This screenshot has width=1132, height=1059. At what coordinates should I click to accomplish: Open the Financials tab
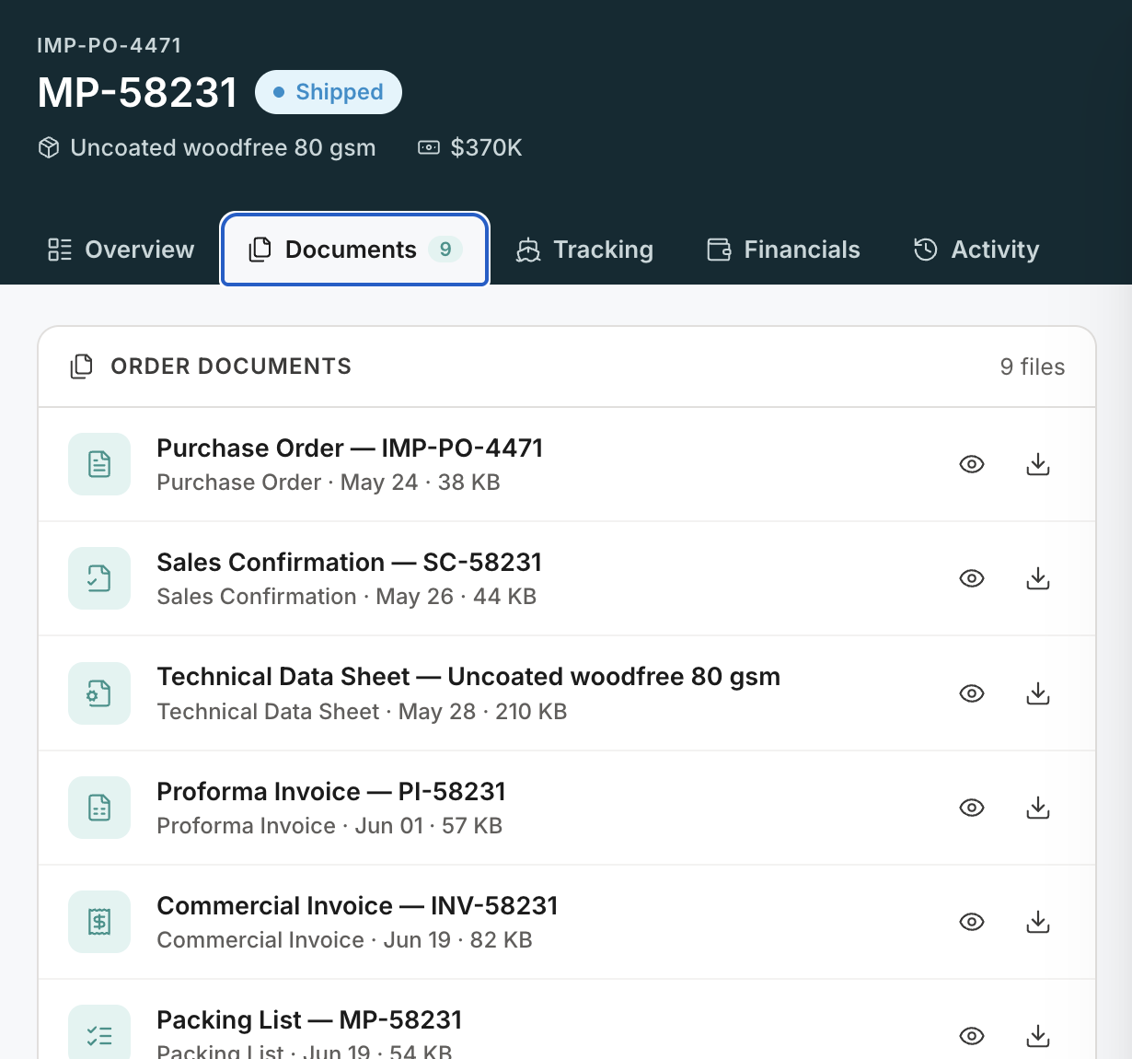point(784,250)
